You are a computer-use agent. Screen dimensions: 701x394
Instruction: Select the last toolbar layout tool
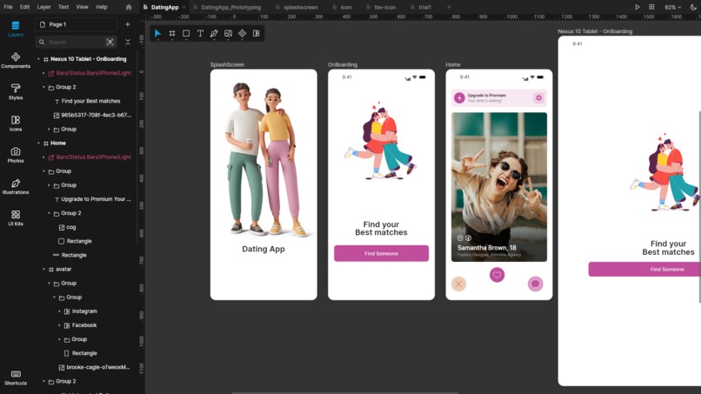pos(257,34)
